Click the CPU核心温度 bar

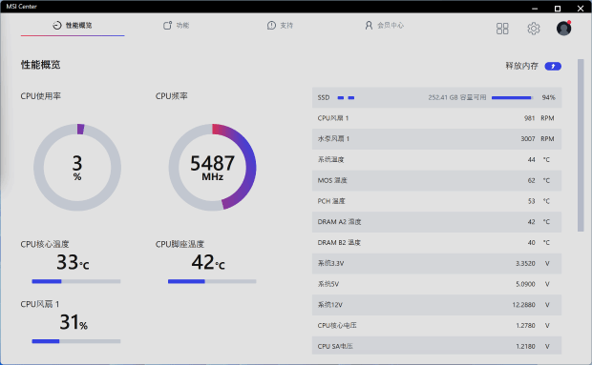click(76, 281)
